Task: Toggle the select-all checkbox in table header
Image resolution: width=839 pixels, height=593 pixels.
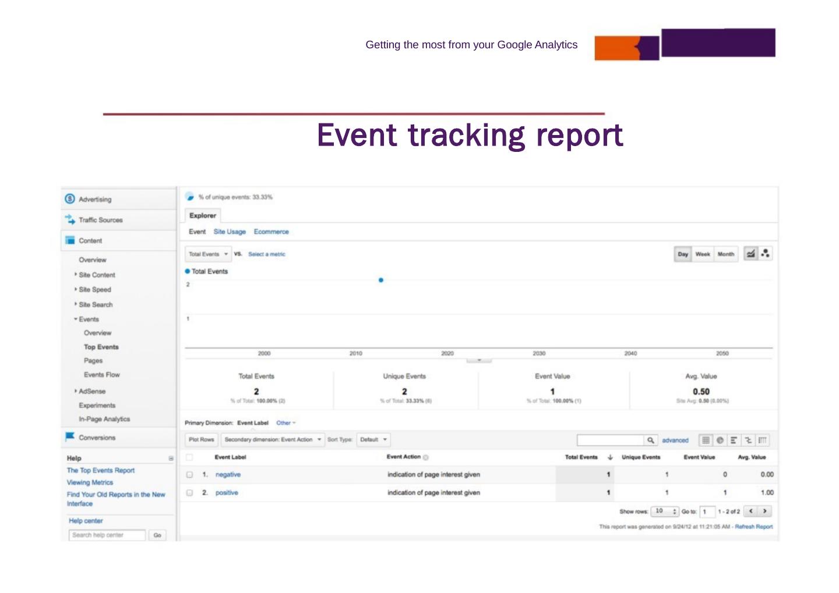Action: (x=189, y=457)
